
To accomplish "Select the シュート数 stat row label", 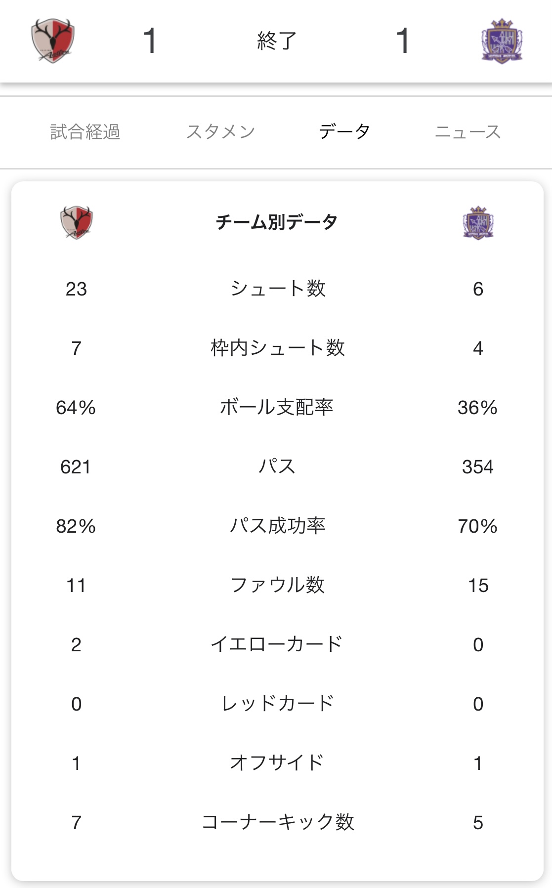I will click(x=278, y=289).
